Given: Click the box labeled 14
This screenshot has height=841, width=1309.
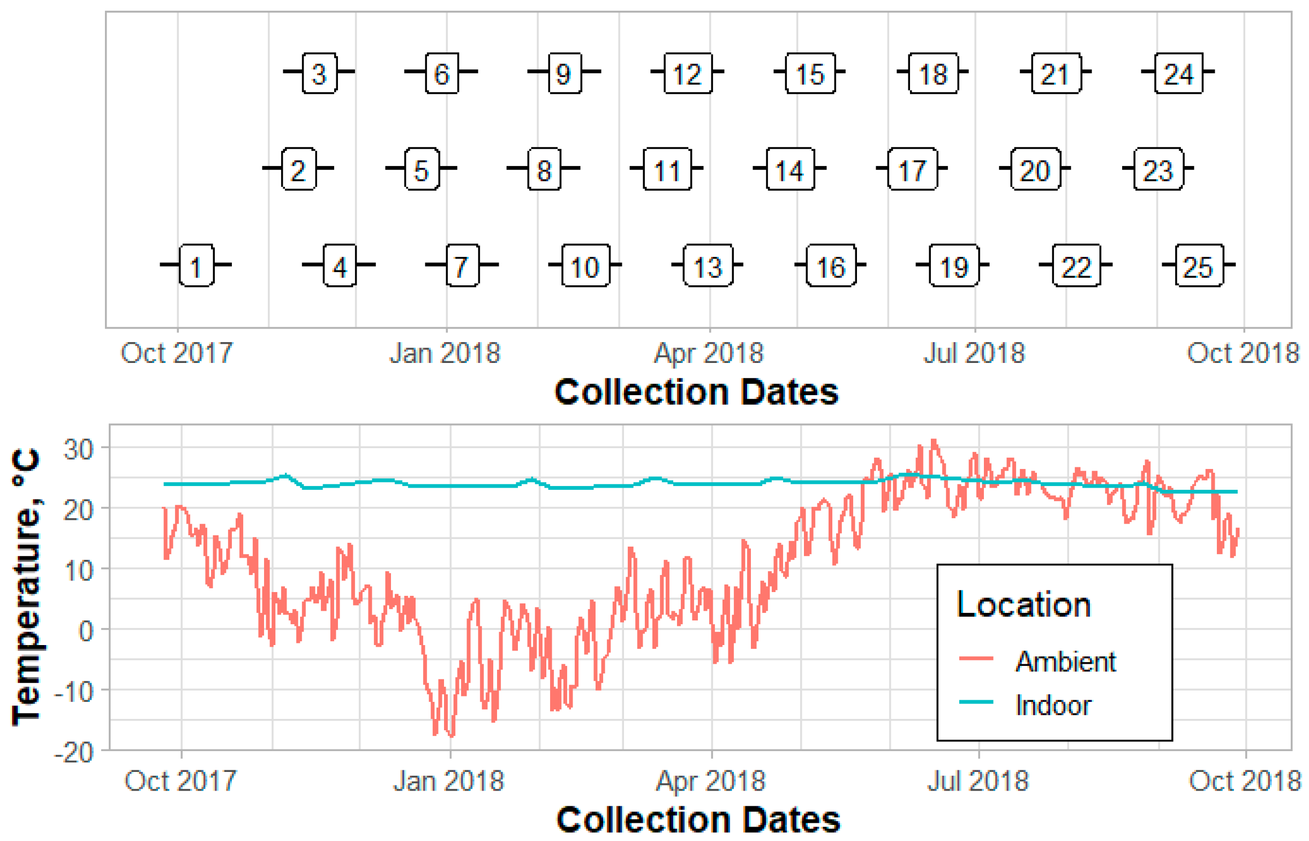Looking at the screenshot, I should point(790,169).
